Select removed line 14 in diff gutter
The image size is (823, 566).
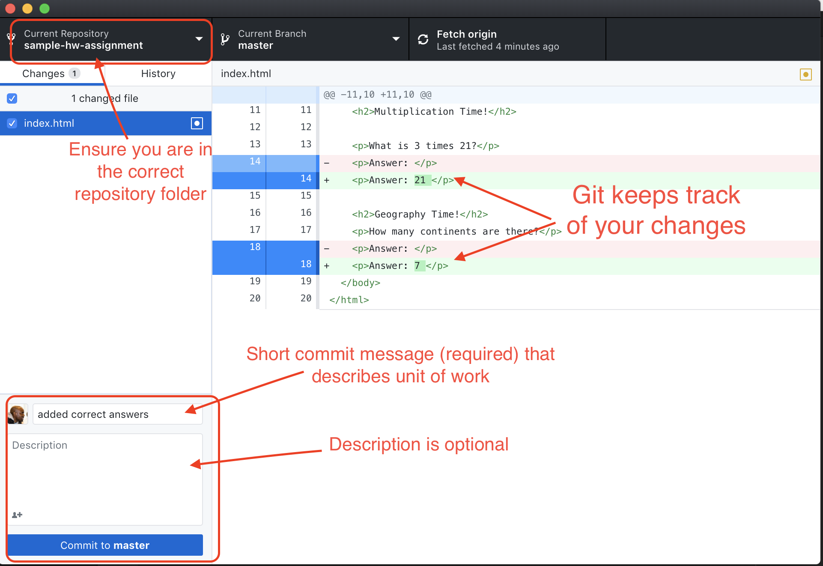tap(265, 163)
